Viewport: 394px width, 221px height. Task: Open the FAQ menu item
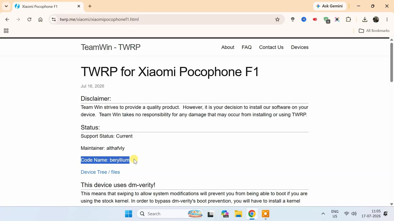[x=247, y=47]
